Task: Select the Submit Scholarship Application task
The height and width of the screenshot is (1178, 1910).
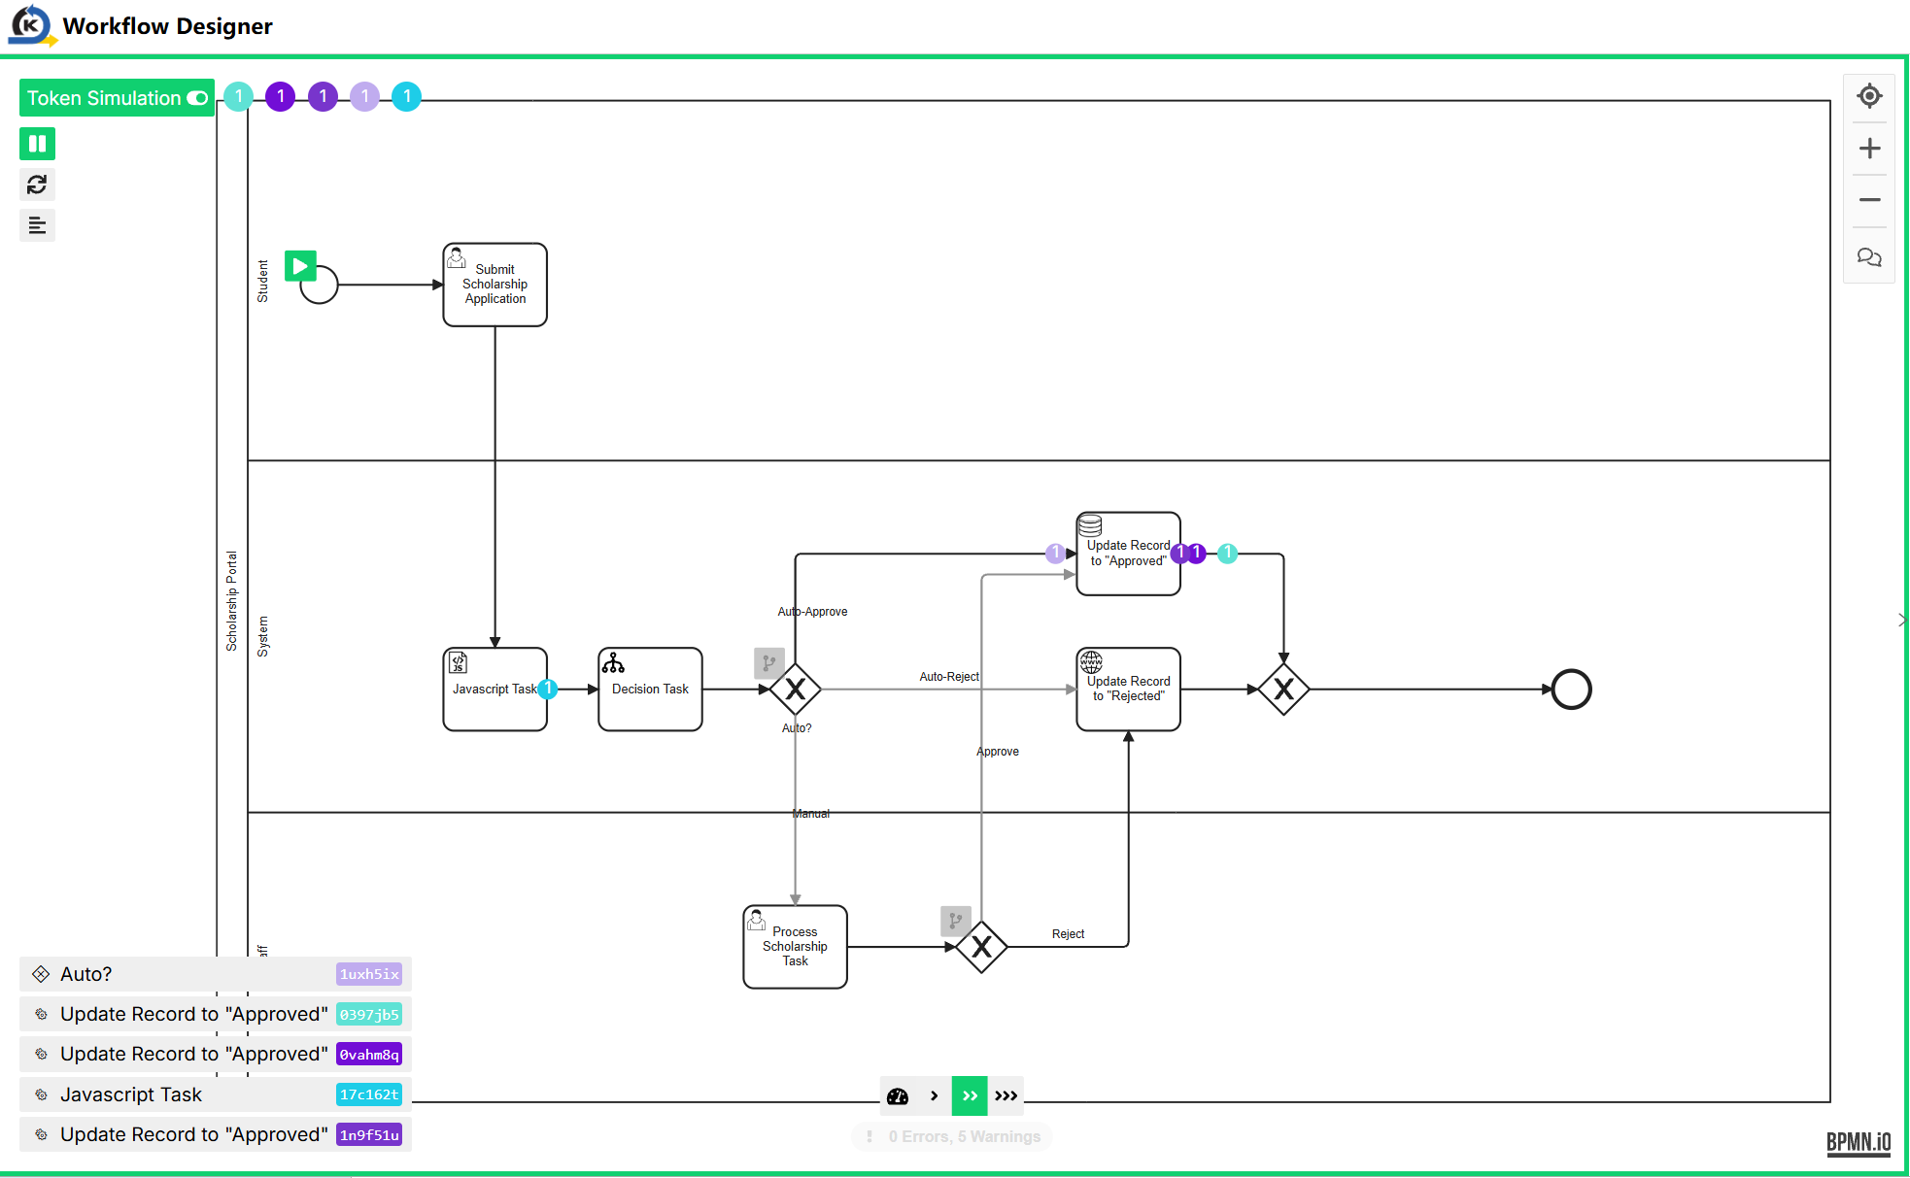Action: pyautogui.click(x=495, y=285)
